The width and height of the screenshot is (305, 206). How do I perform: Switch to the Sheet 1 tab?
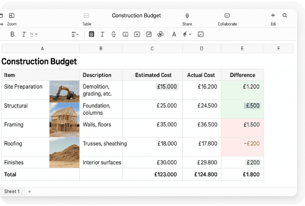12,192
